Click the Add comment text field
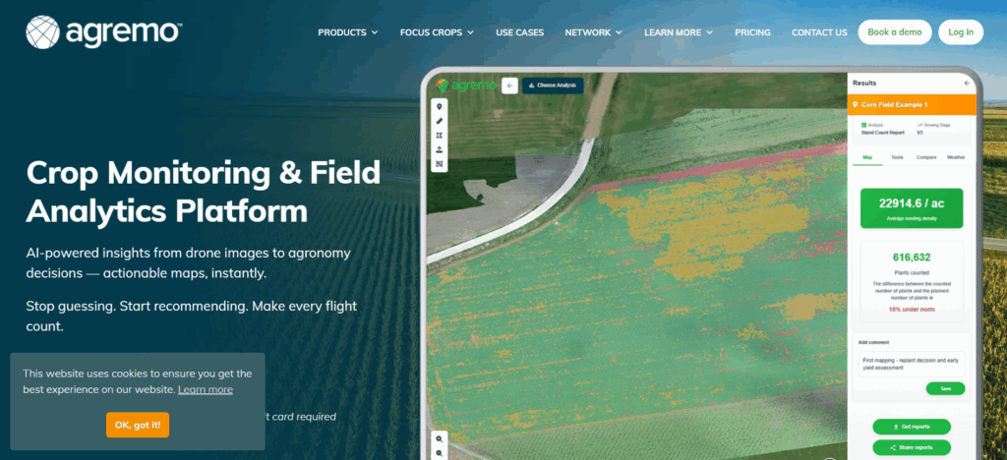Viewport: 1007px width, 460px height. (x=910, y=362)
